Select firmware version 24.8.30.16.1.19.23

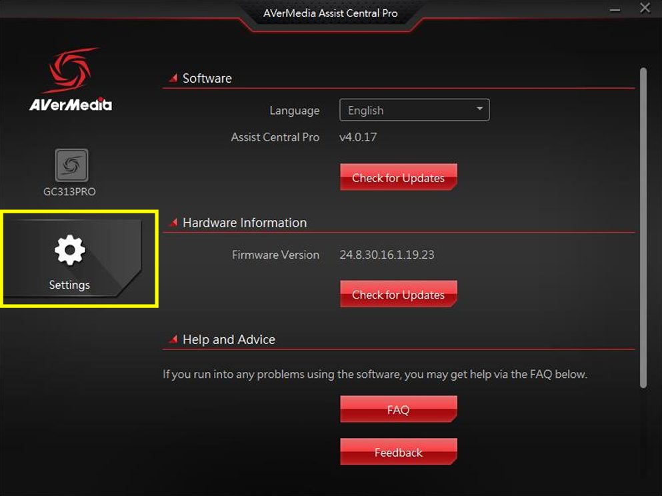tap(387, 255)
